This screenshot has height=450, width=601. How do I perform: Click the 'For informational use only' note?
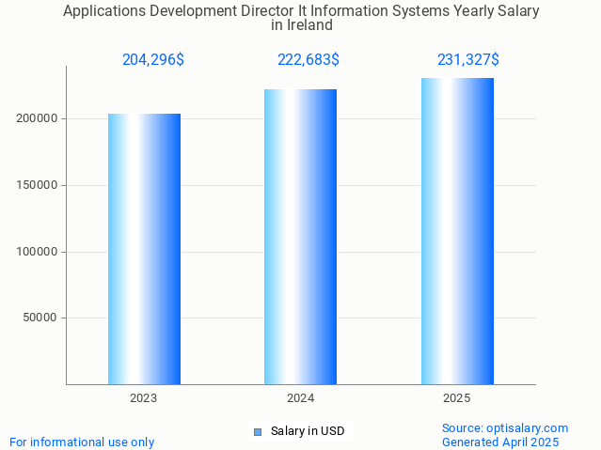click(82, 442)
